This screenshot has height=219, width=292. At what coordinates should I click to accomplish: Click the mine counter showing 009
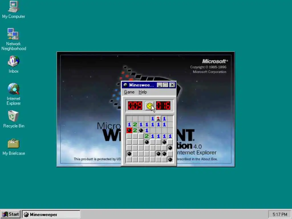[135, 106]
